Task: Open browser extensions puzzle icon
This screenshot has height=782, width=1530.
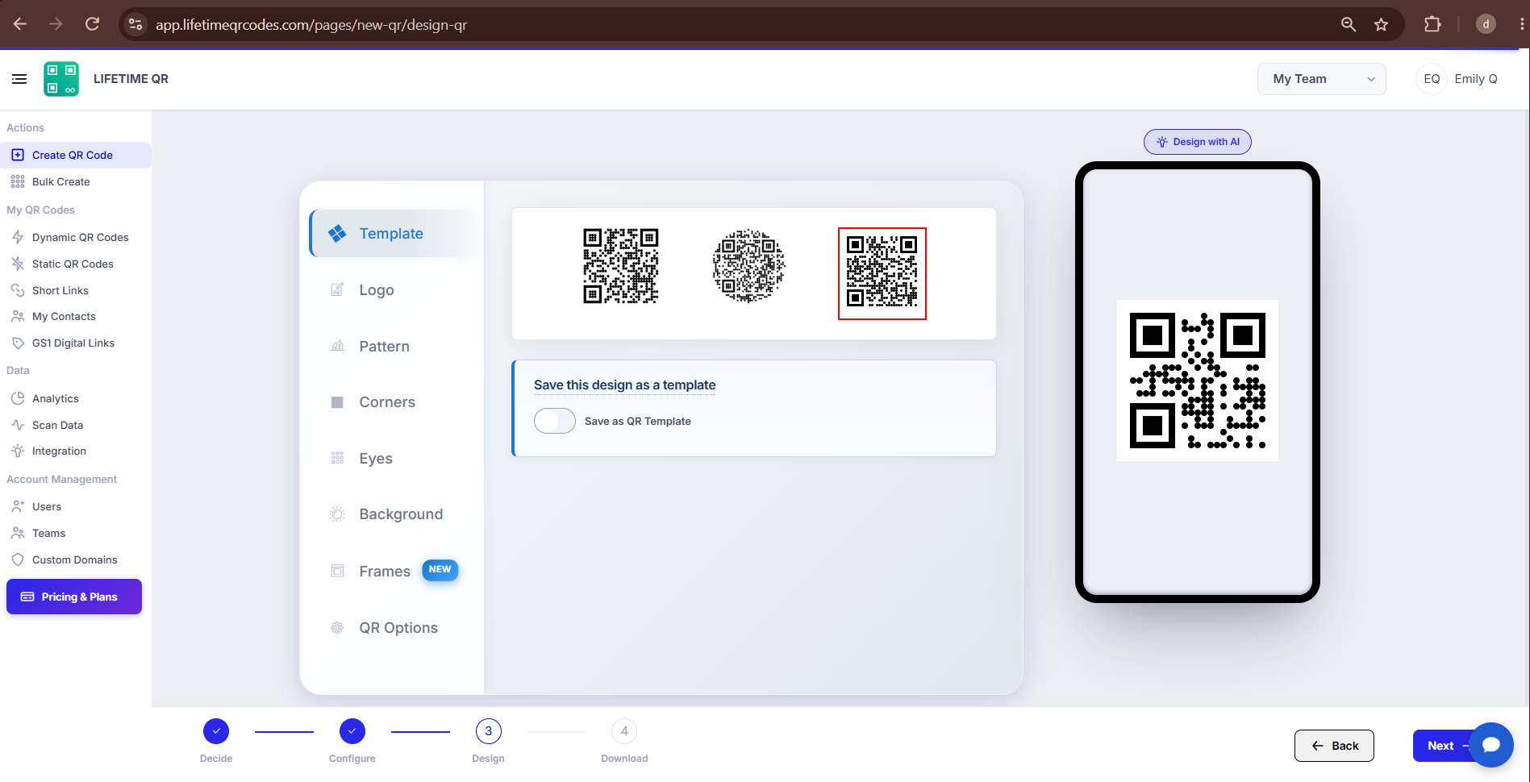Action: point(1432,24)
